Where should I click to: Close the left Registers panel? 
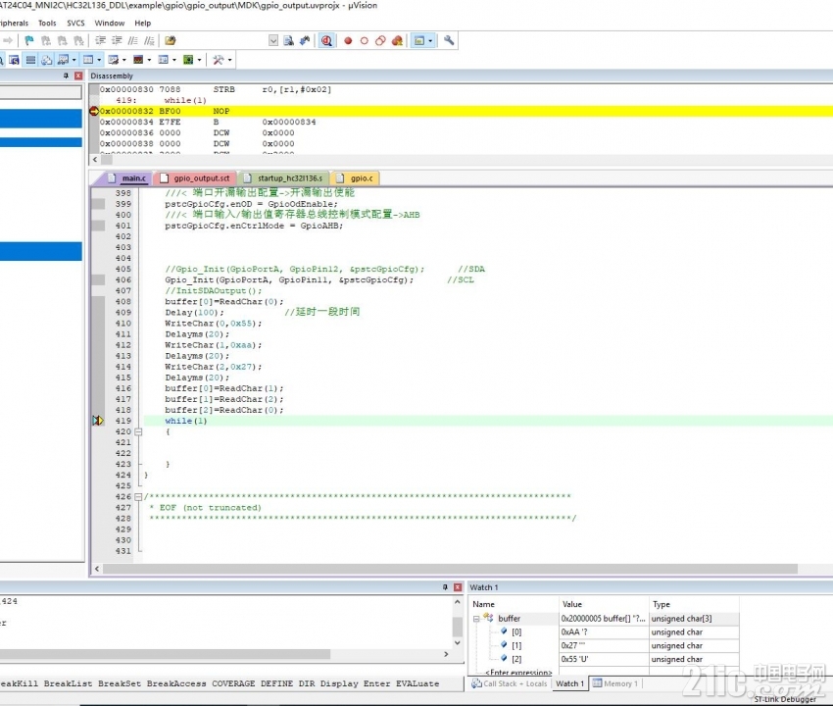[78, 76]
